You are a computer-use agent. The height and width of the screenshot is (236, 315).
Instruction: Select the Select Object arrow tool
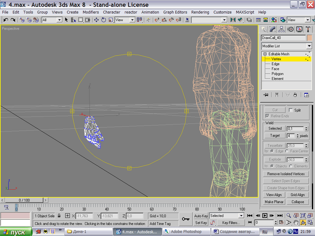(x=66, y=20)
